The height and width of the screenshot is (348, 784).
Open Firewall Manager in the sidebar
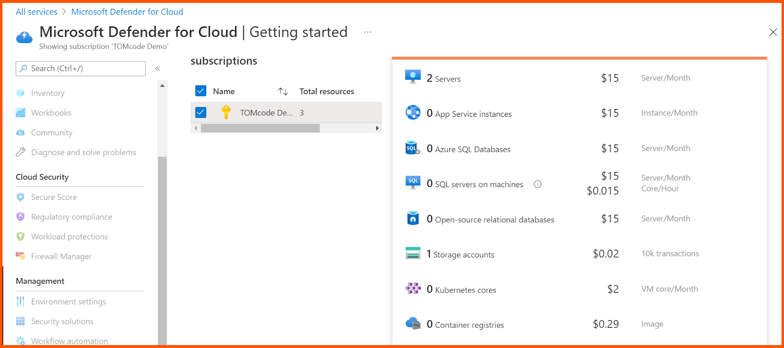pos(61,256)
